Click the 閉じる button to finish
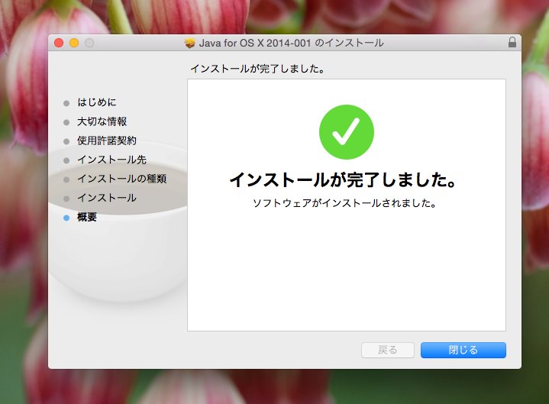This screenshot has height=404, width=549. (463, 350)
